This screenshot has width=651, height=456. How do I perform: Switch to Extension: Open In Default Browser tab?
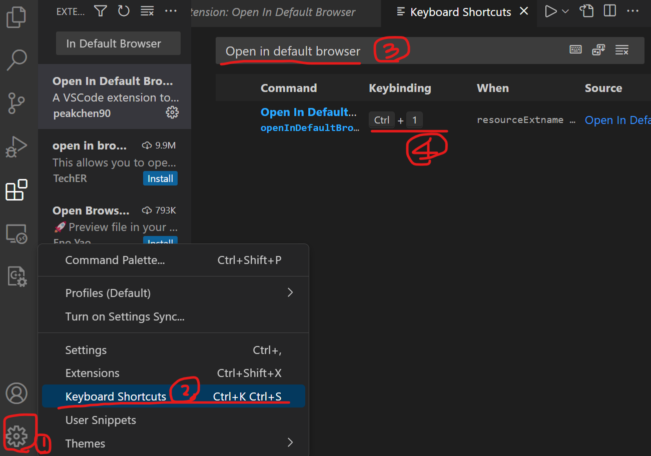pyautogui.click(x=286, y=12)
